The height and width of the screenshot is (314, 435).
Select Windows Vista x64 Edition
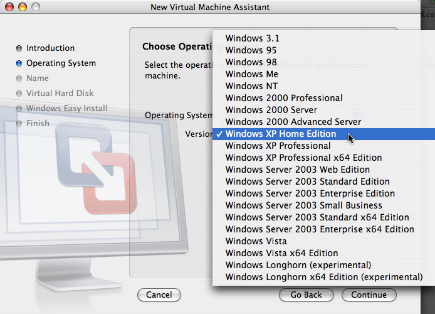pos(281,253)
